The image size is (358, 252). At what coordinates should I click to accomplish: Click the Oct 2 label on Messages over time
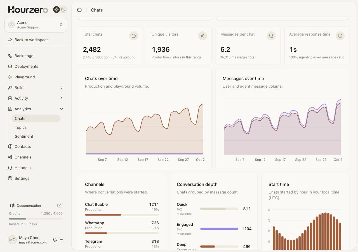338,160
